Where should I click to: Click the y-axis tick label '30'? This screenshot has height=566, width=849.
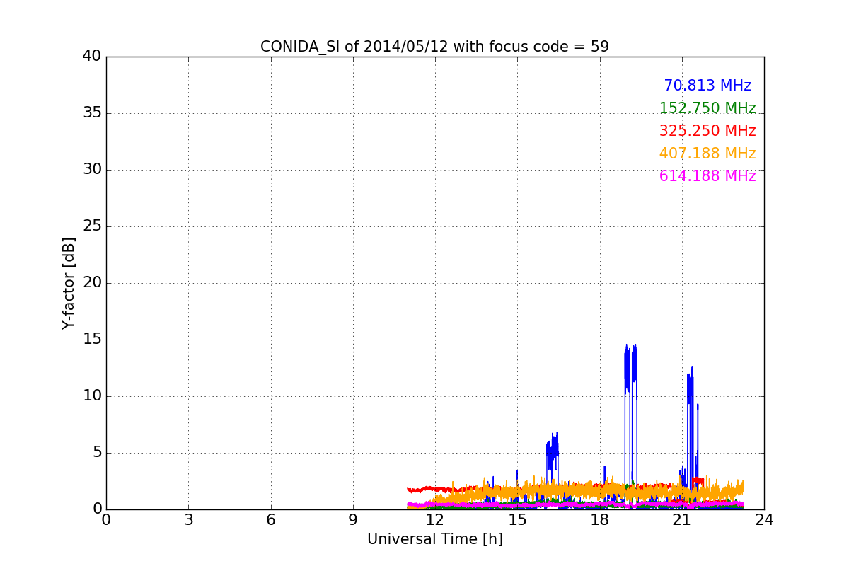92,170
